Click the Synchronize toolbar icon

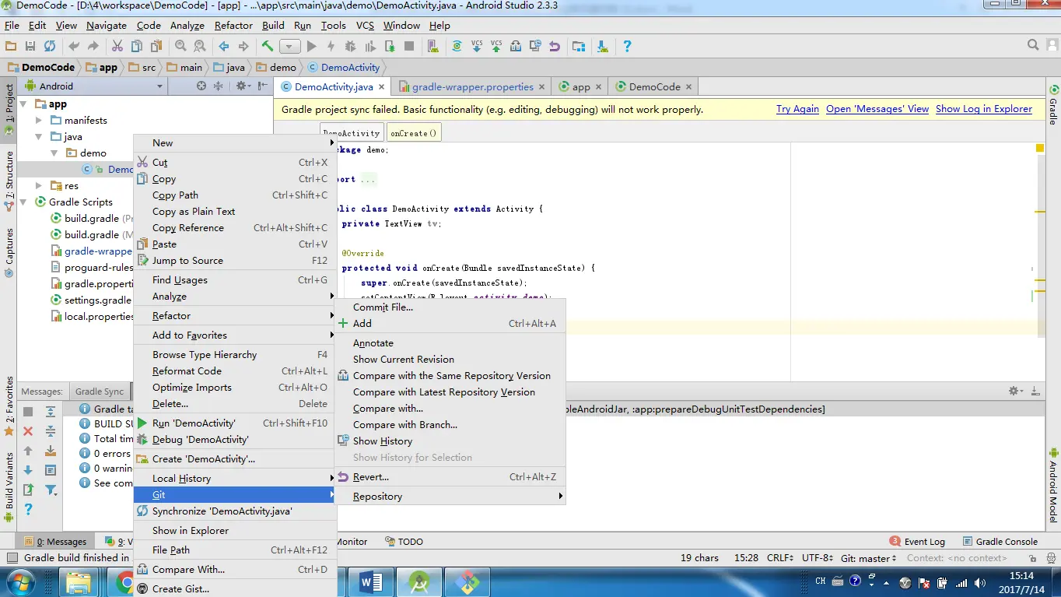(x=50, y=46)
